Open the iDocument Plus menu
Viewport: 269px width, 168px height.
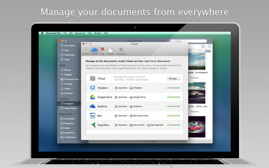coord(53,33)
